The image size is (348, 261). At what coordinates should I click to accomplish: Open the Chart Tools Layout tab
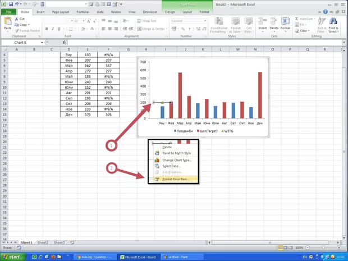tap(187, 12)
